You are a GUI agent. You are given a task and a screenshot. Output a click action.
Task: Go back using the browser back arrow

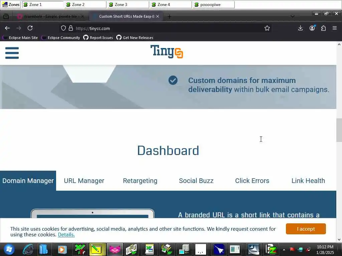[7, 28]
